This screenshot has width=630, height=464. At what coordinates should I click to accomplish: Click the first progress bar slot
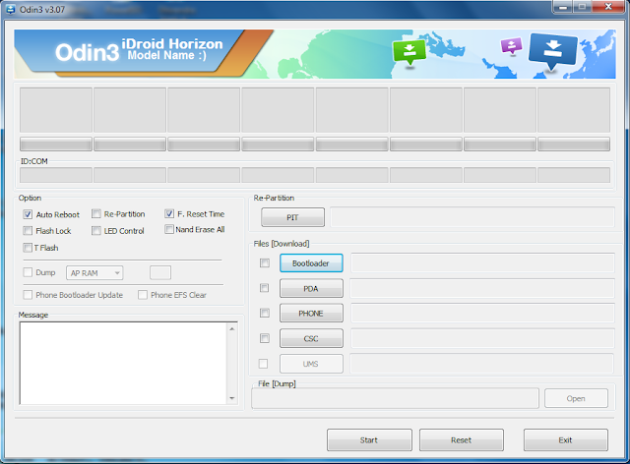pyautogui.click(x=56, y=145)
